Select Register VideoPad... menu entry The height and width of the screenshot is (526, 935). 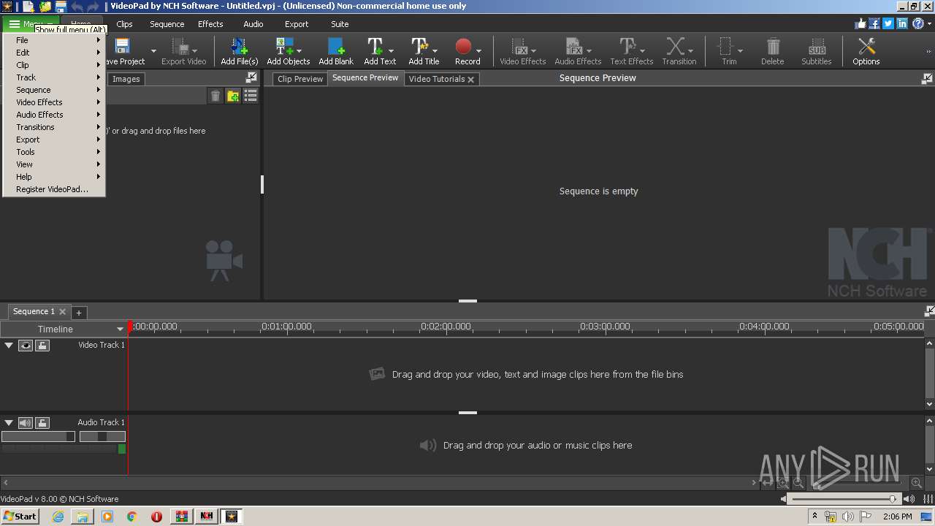pos(55,189)
